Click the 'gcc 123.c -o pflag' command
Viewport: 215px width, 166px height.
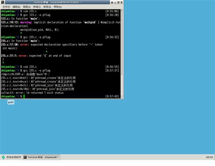pyautogui.click(x=37, y=15)
